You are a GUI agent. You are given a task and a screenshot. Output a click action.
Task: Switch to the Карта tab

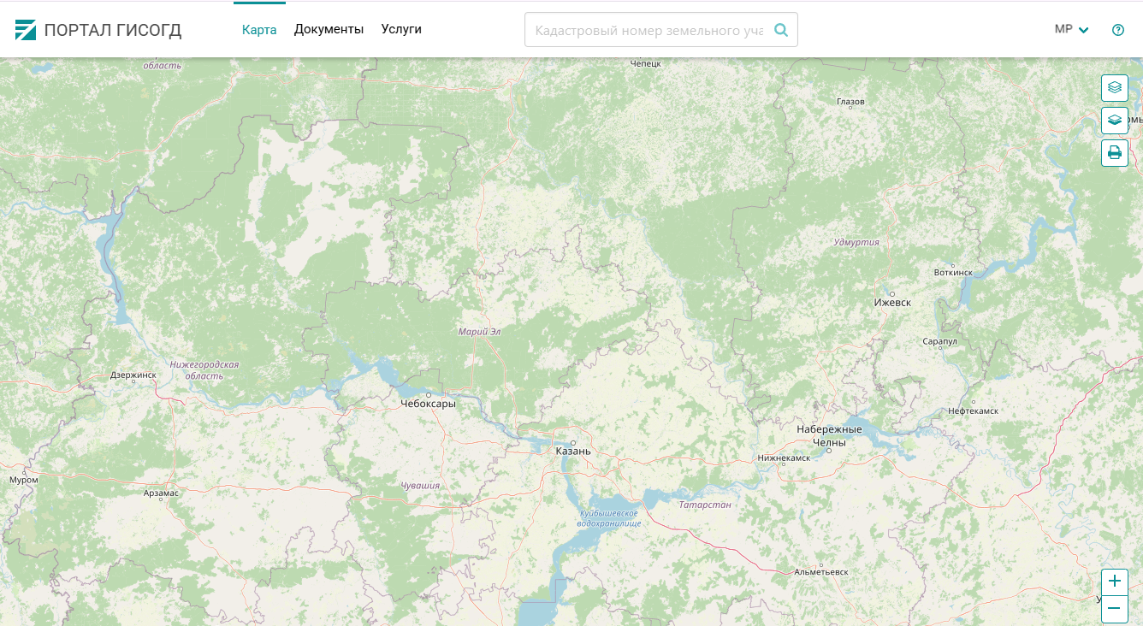coord(259,30)
